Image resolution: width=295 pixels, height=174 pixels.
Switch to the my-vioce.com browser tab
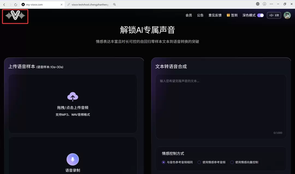click(x=42, y=5)
